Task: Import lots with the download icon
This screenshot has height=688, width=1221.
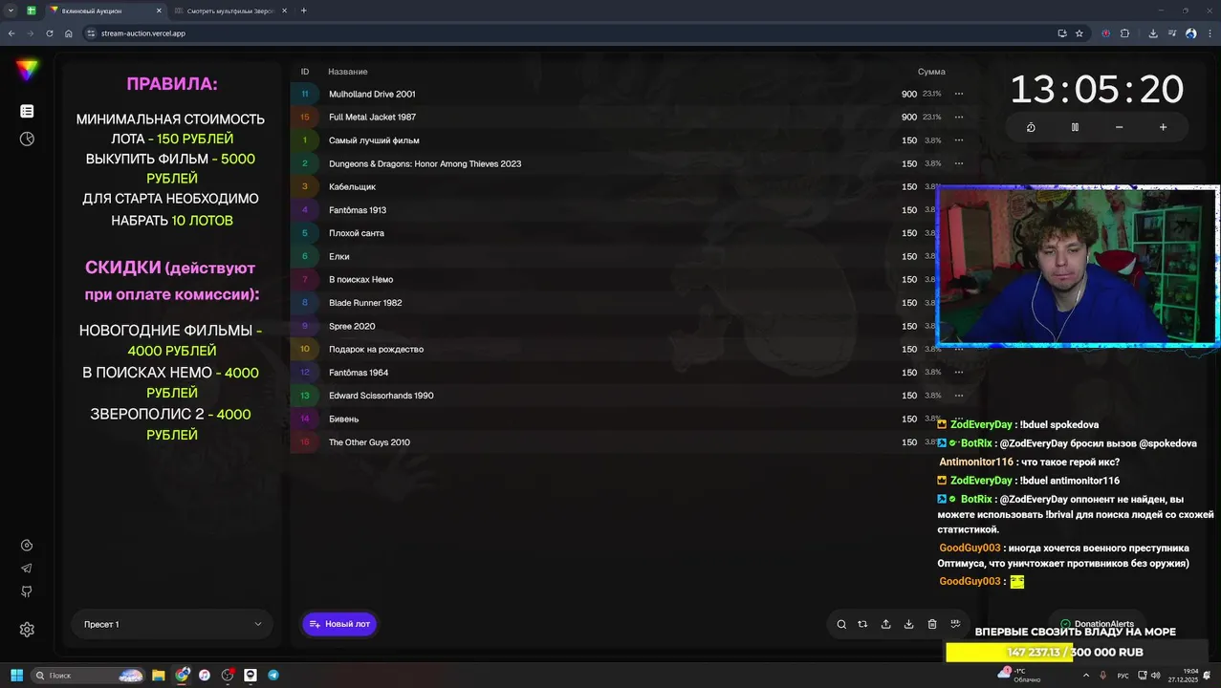Action: coord(908,624)
